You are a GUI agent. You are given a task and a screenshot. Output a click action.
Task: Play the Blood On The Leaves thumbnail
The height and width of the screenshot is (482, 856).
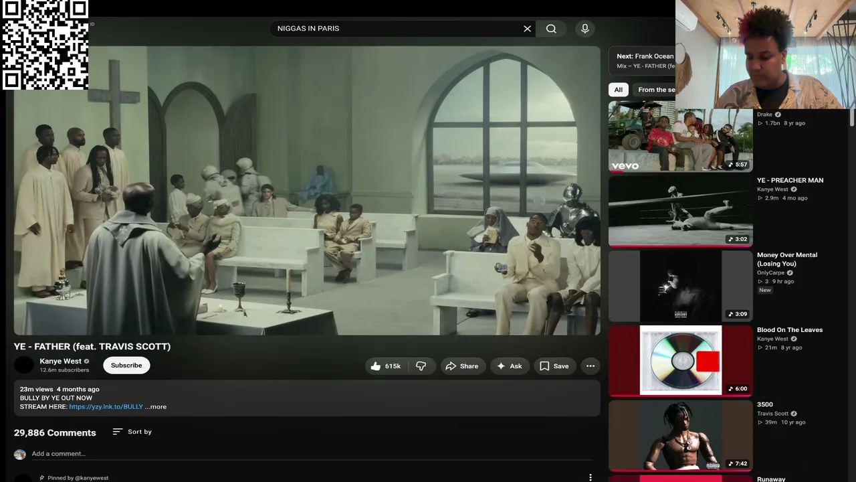coord(680,361)
